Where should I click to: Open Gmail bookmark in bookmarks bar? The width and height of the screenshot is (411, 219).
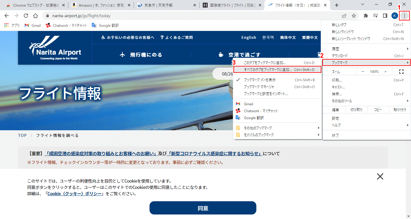point(32,25)
